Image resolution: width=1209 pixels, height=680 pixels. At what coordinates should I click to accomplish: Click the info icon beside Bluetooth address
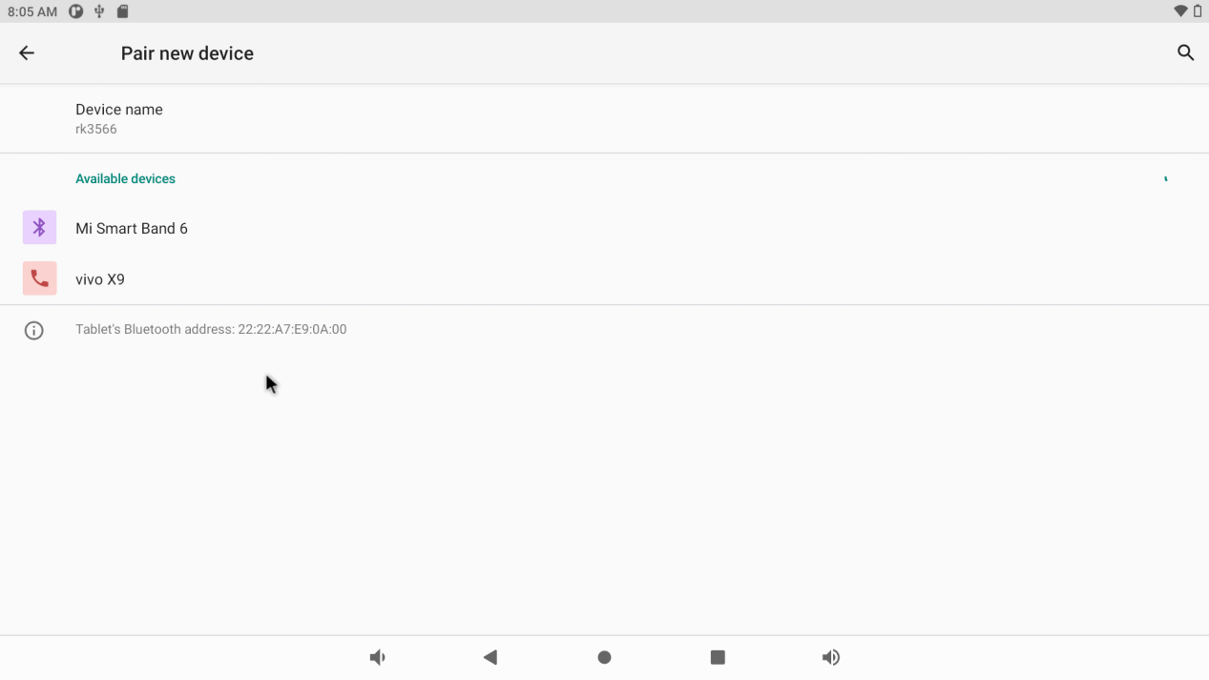pos(34,331)
